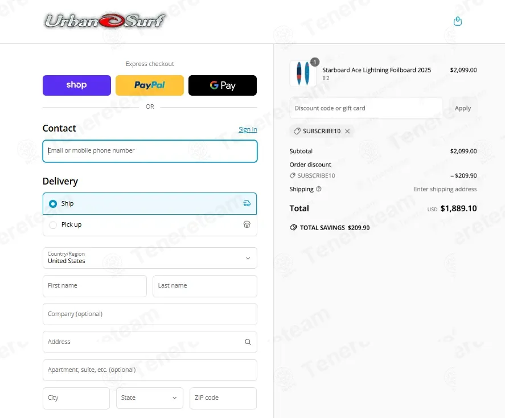Click the store icon in Pick up row

click(x=247, y=224)
